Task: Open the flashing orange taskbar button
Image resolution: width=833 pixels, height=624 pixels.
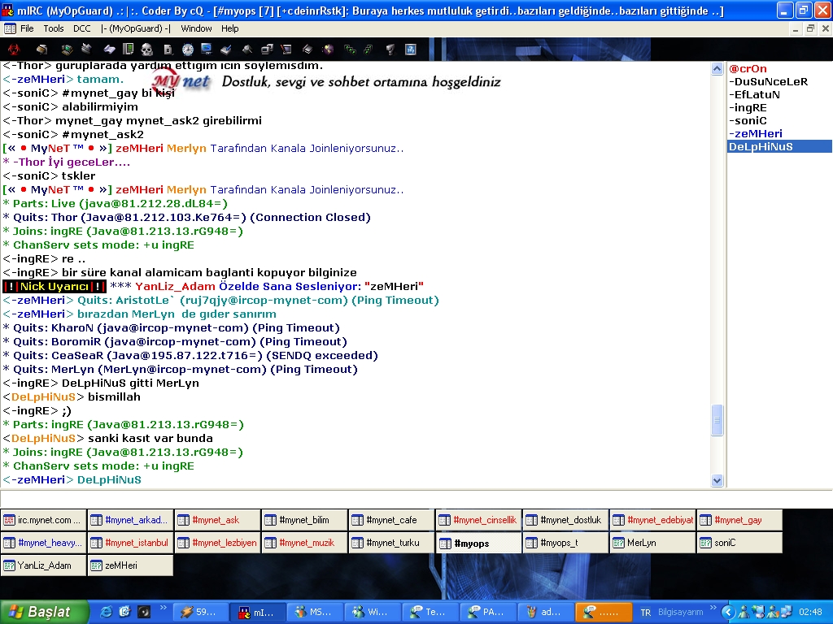Action: coord(603,612)
